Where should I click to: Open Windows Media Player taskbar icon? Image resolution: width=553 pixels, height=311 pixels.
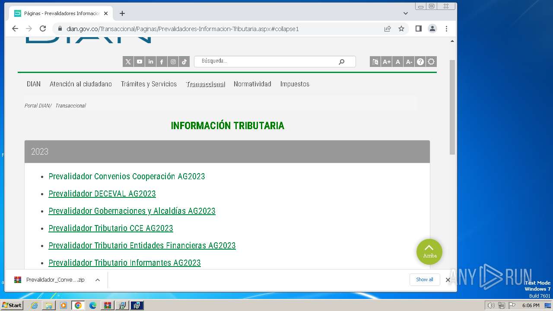click(x=64, y=305)
